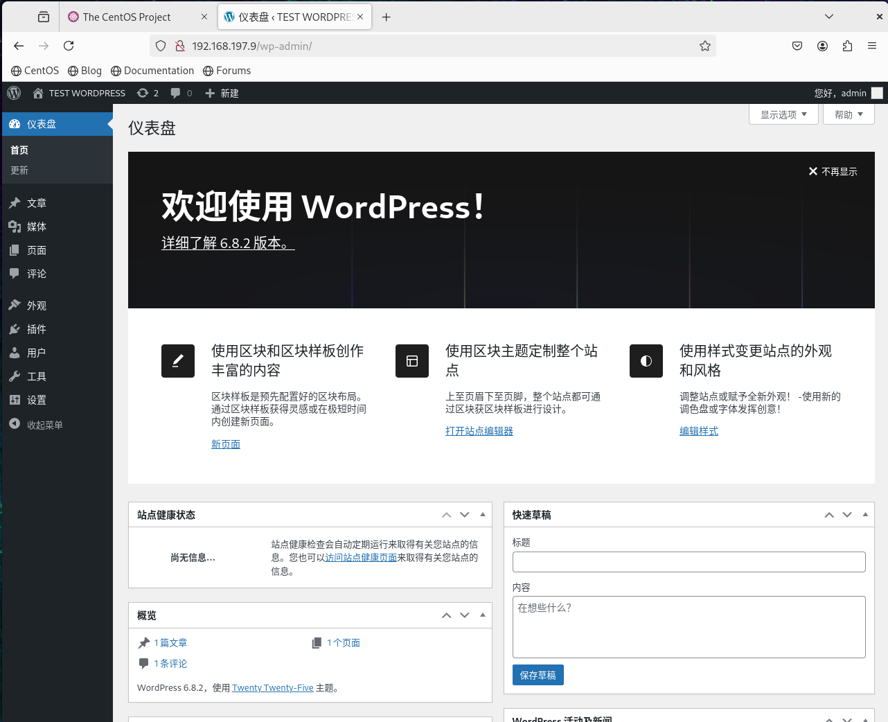Expand the list all tabs chevron
The image size is (888, 722).
(829, 17)
